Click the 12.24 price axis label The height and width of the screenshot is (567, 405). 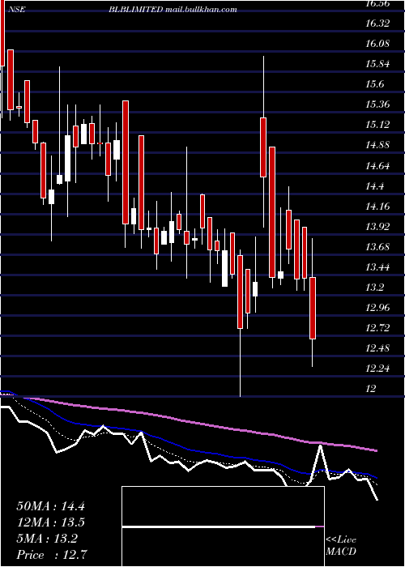(x=378, y=369)
